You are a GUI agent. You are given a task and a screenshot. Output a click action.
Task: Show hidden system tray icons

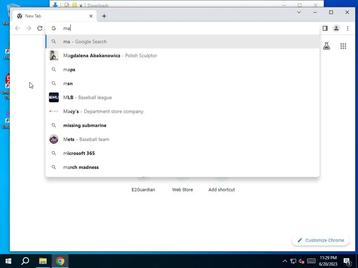click(x=285, y=261)
